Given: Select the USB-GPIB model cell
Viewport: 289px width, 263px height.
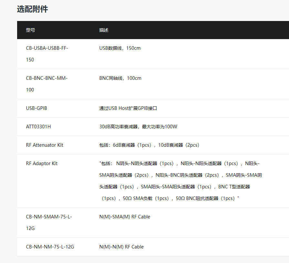Looking at the screenshot, I should [x=36, y=108].
